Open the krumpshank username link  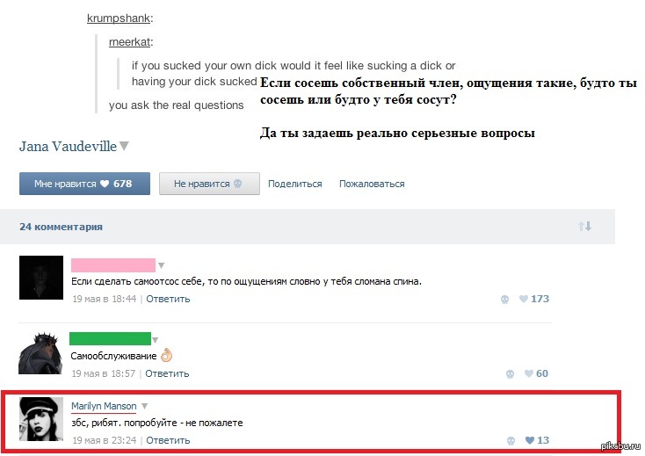tap(119, 18)
